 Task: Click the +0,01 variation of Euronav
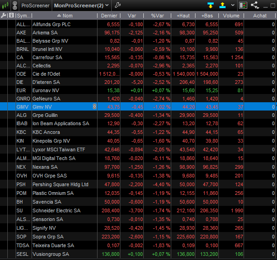(x=136, y=90)
